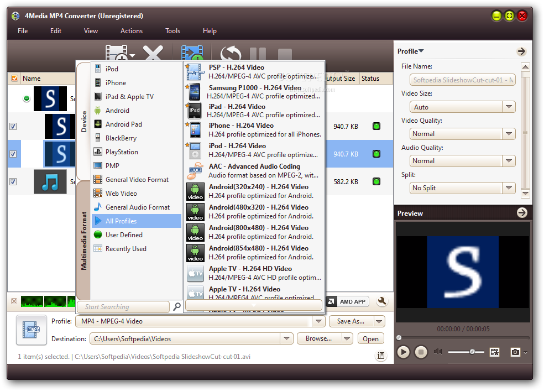Select All Profiles category
544x391 pixels.
137,221
